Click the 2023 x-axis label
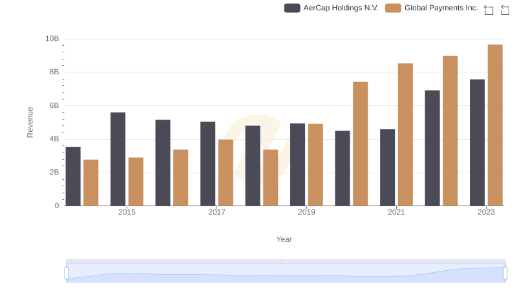 click(x=486, y=212)
